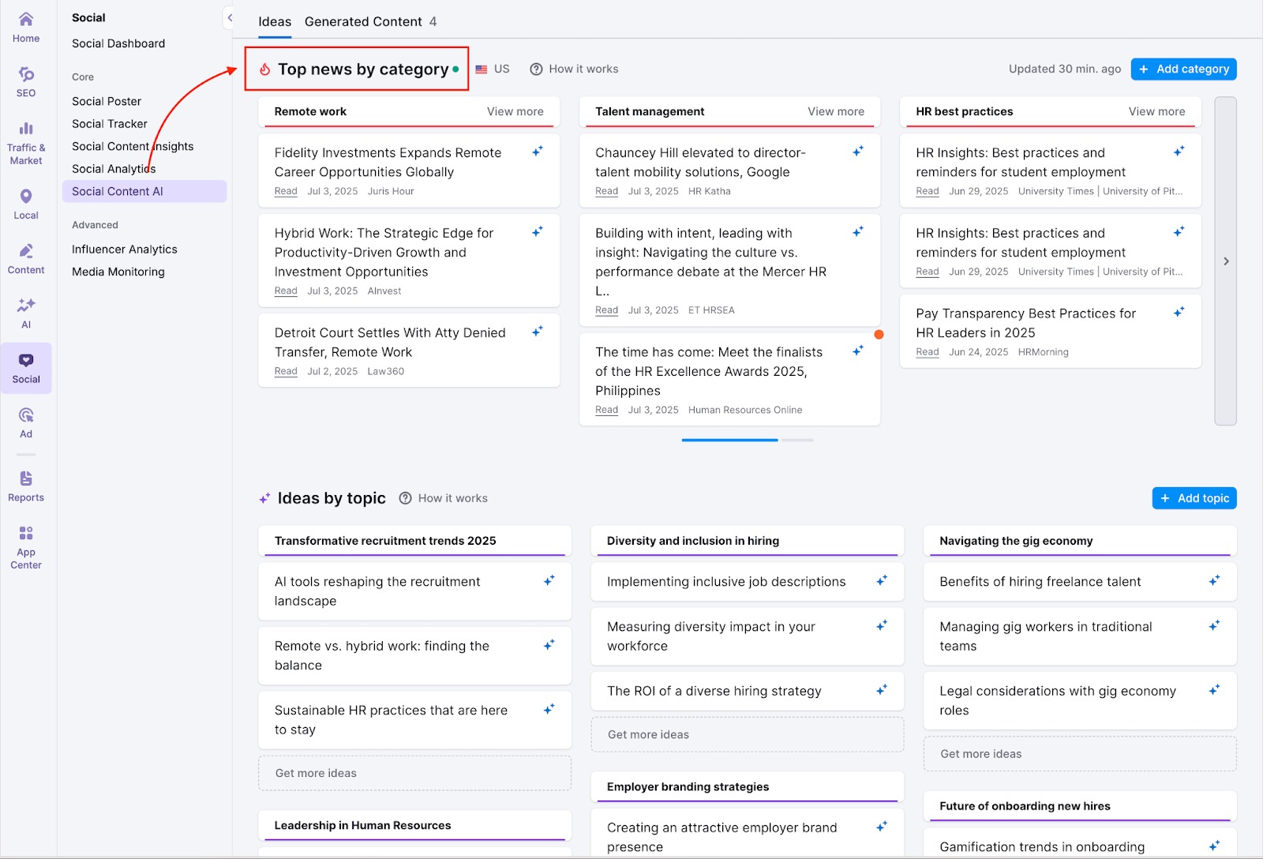1263x859 pixels.
Task: Select Social Poster in the menu
Action: [107, 101]
